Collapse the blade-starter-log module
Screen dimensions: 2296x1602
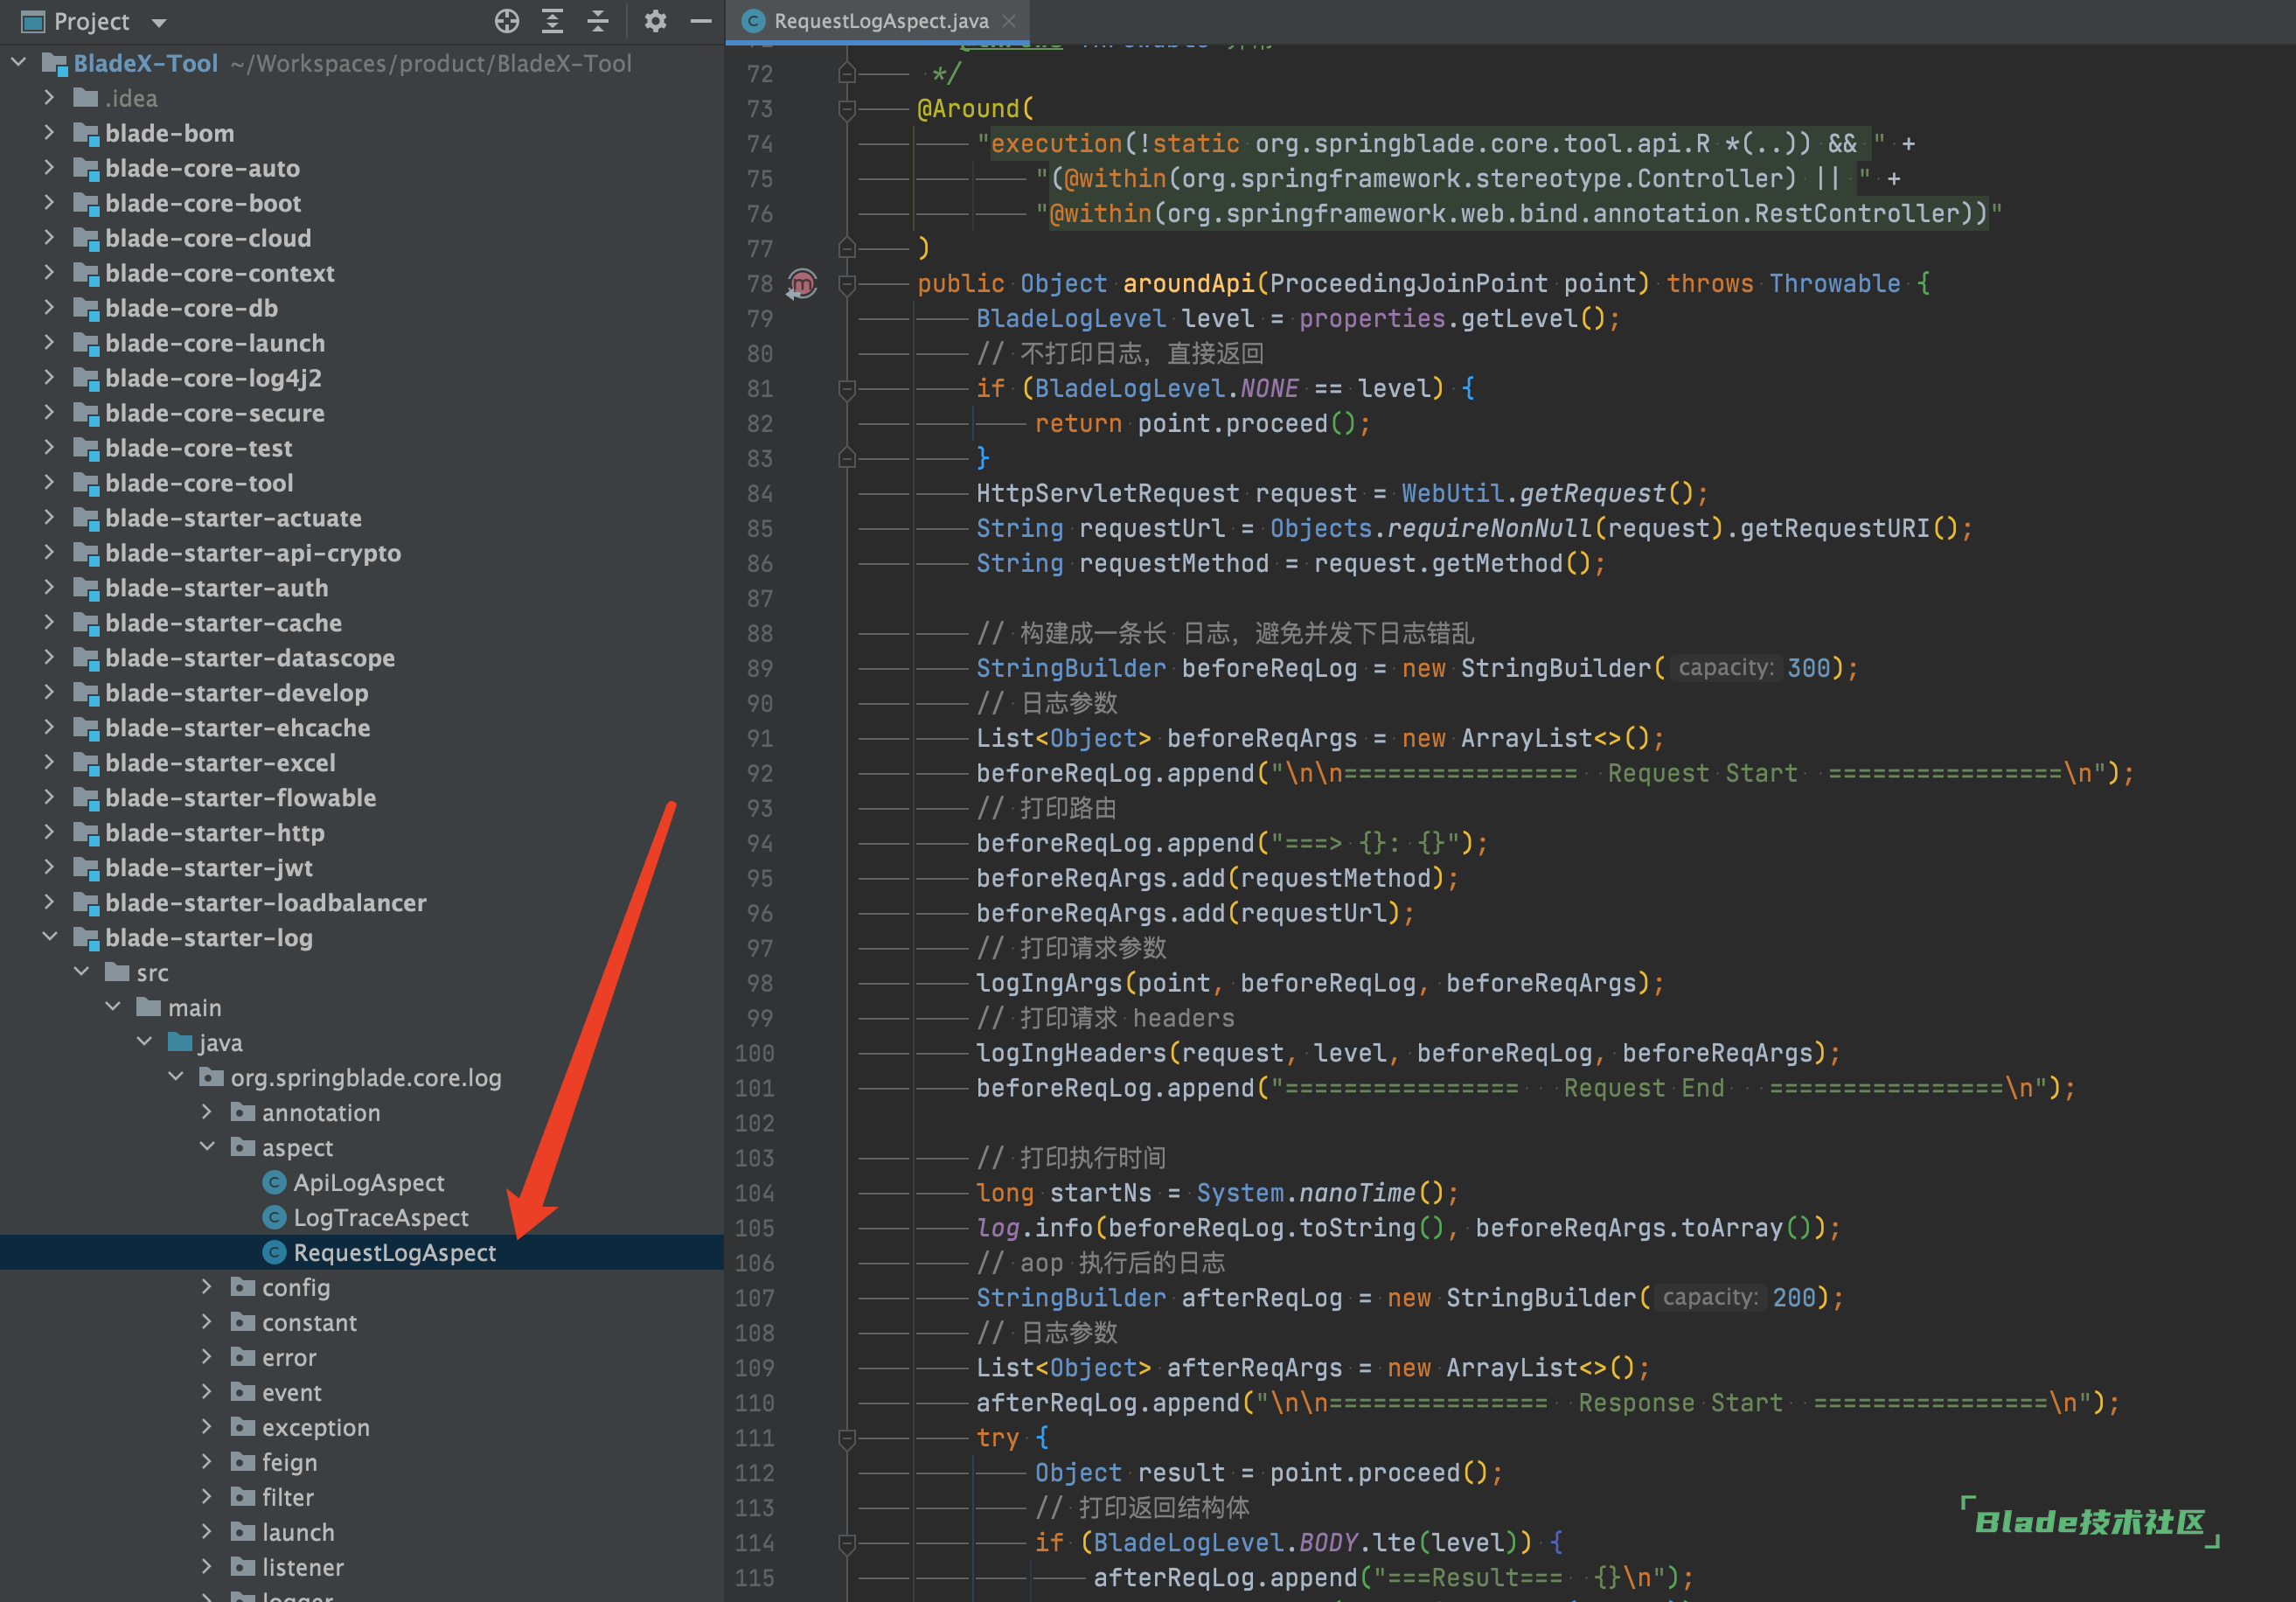pos(50,938)
